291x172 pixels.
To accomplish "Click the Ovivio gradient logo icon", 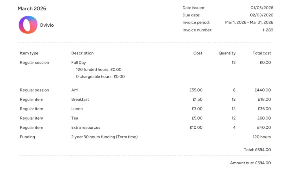I will [28, 25].
